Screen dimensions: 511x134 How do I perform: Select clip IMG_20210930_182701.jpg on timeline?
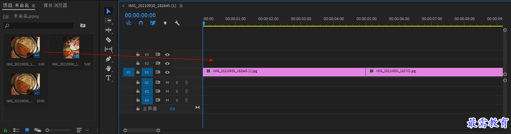(x=435, y=72)
